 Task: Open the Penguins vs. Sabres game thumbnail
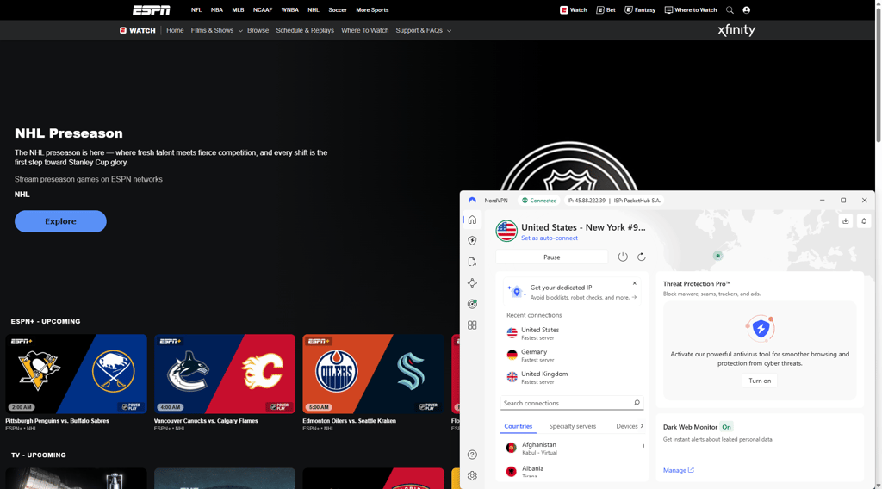(76, 374)
